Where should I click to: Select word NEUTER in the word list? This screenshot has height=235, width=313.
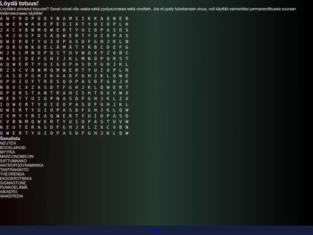(x=8, y=143)
